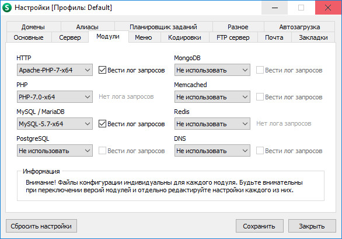Expand the PHP version dropdown PHP-7.0-x64
This screenshot has width=342, height=239.
coord(55,97)
